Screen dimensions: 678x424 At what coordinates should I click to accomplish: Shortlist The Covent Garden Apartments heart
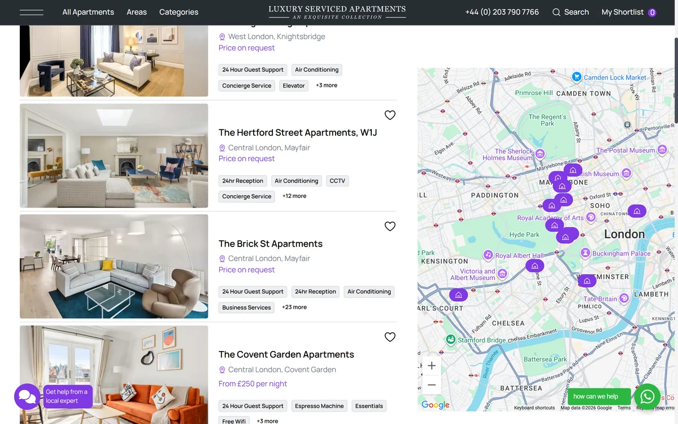390,337
